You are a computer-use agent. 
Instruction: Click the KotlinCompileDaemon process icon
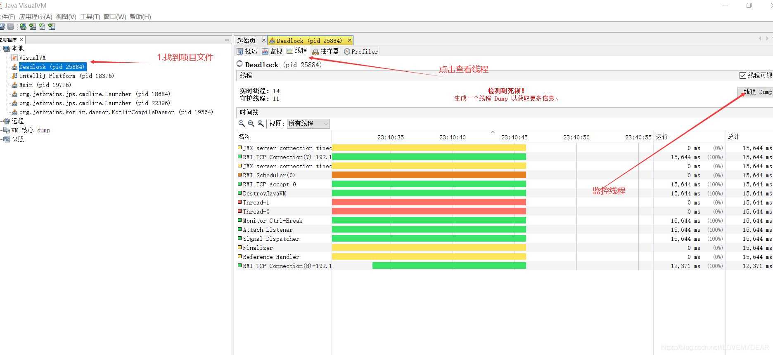point(14,112)
